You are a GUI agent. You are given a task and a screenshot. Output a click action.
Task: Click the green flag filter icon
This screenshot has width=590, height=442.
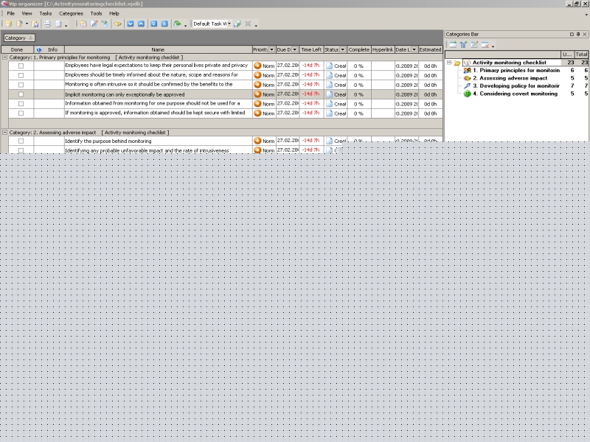pyautogui.click(x=178, y=24)
